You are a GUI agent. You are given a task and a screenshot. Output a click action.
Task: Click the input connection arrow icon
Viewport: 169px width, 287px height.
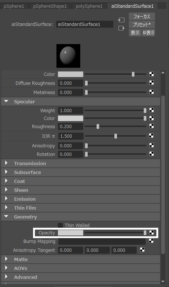coord(121,20)
